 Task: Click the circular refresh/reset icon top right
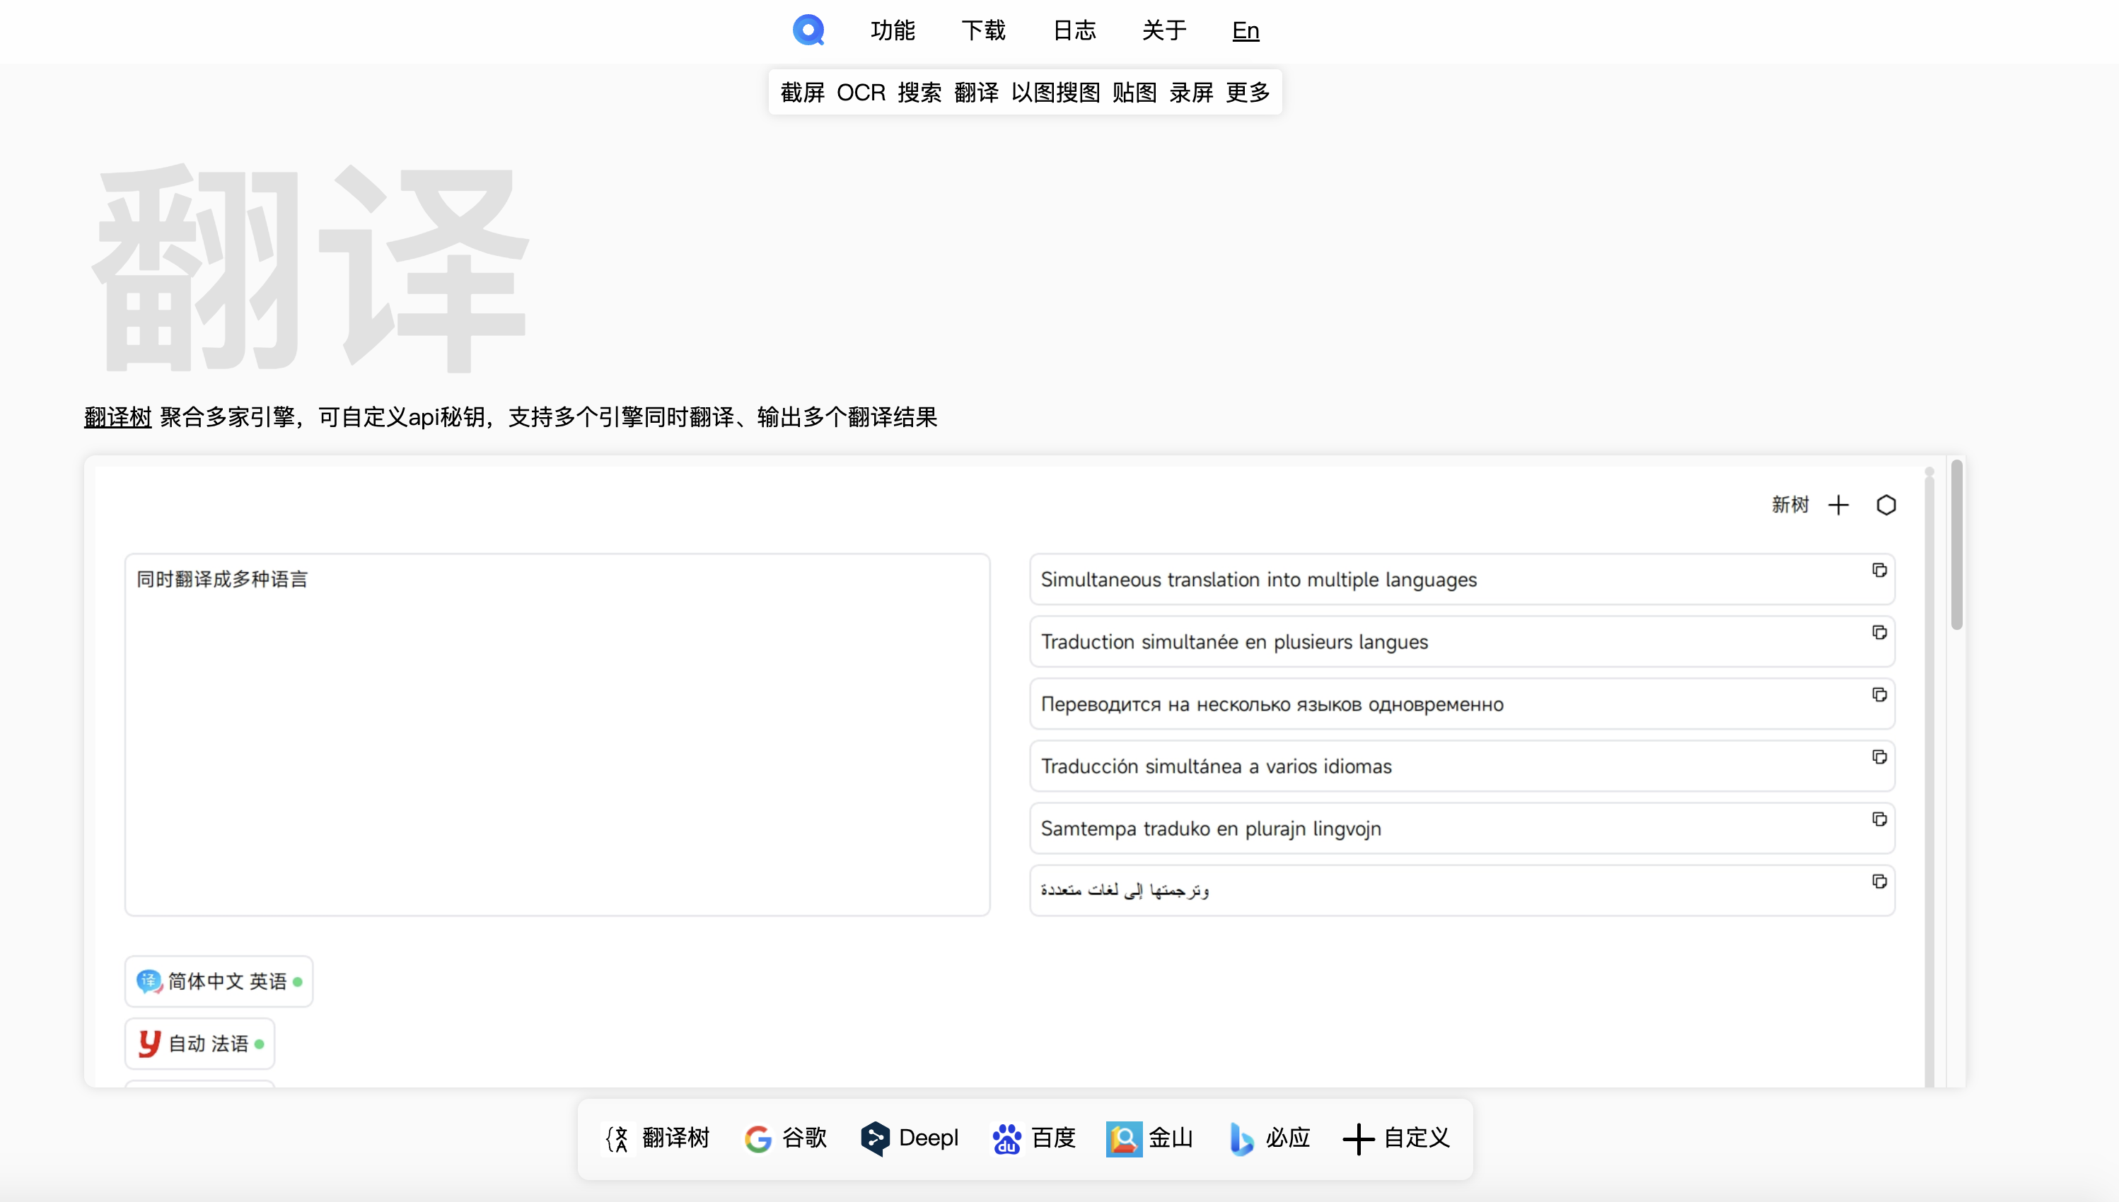(1888, 505)
